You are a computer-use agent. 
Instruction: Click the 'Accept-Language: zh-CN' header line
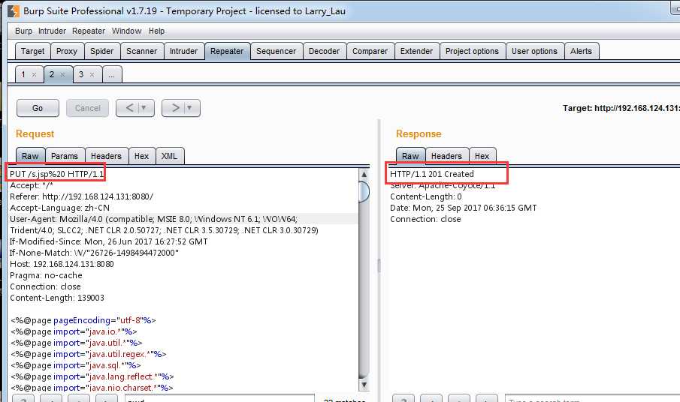(59, 208)
